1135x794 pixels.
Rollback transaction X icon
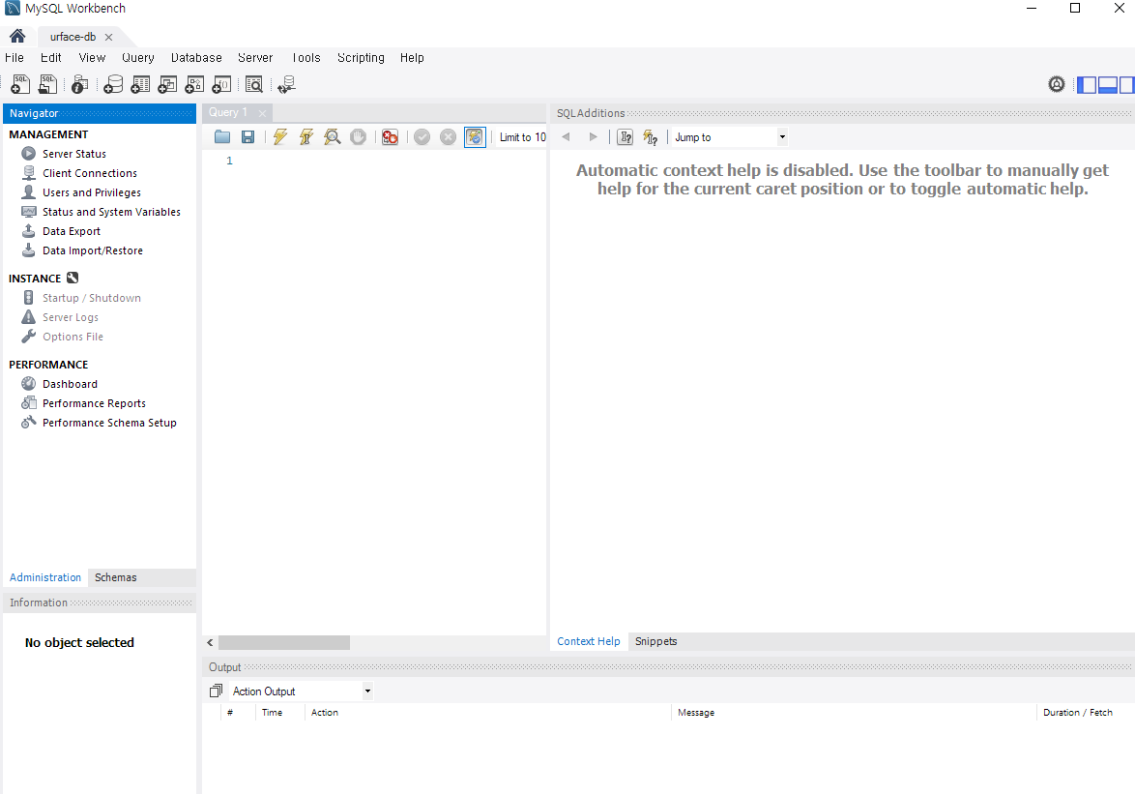pyautogui.click(x=448, y=136)
